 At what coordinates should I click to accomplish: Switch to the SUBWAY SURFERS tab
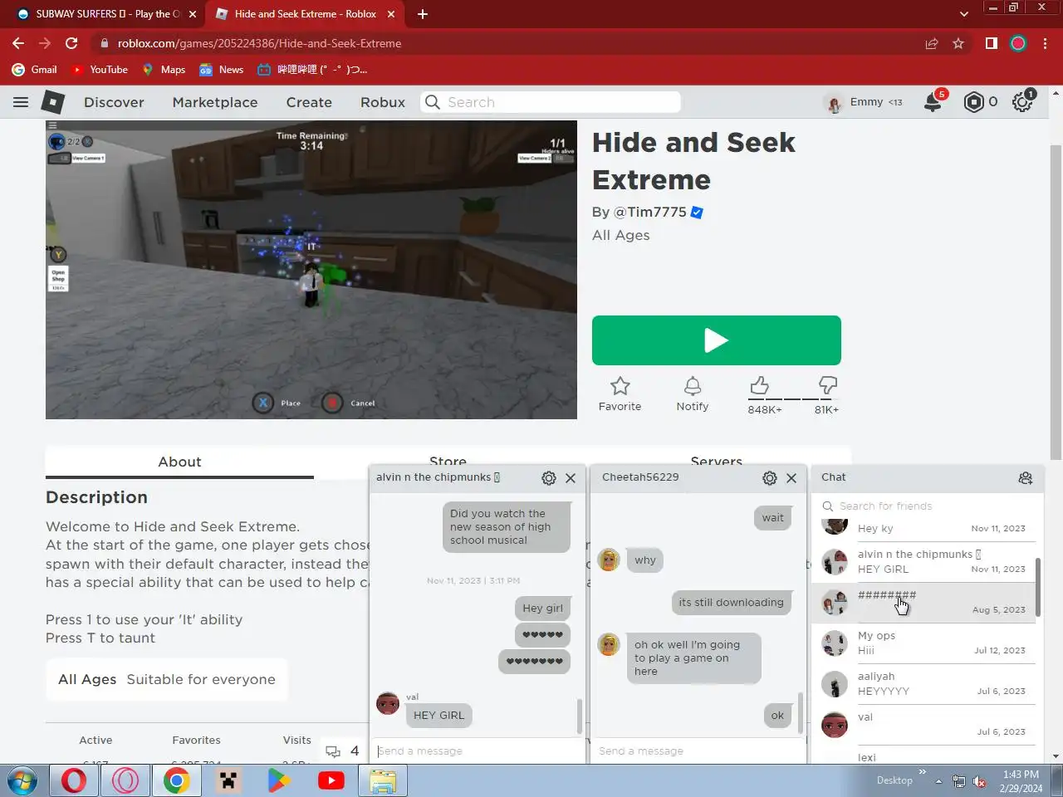[105, 14]
